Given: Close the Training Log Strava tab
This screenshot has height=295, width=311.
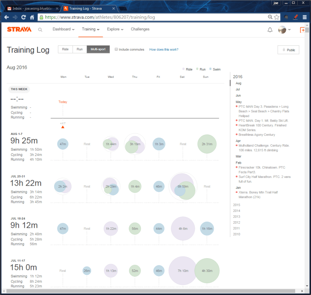Looking at the screenshot, I should pyautogui.click(x=113, y=9).
